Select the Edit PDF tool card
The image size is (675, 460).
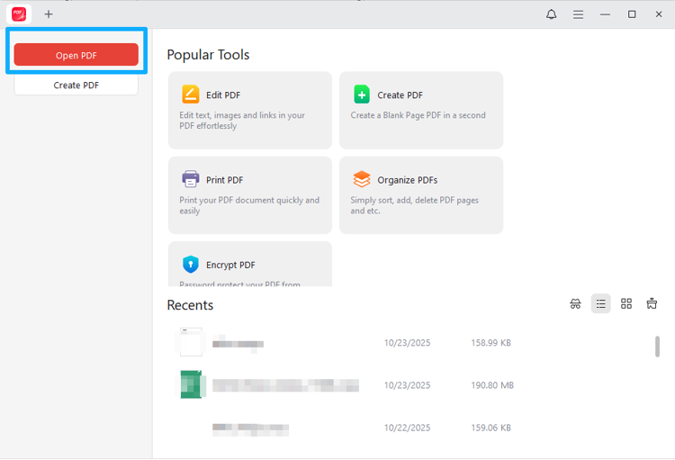coord(250,110)
